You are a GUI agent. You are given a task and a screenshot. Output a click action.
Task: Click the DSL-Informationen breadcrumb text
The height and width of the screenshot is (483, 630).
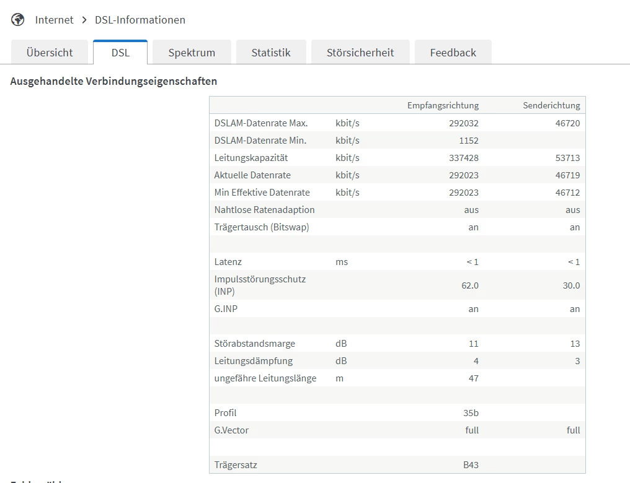click(x=140, y=20)
